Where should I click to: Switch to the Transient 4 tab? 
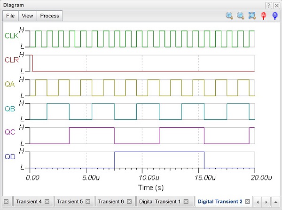tap(29, 202)
